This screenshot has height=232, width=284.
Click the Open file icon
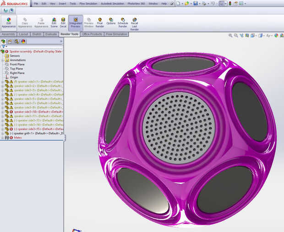coord(187,4)
